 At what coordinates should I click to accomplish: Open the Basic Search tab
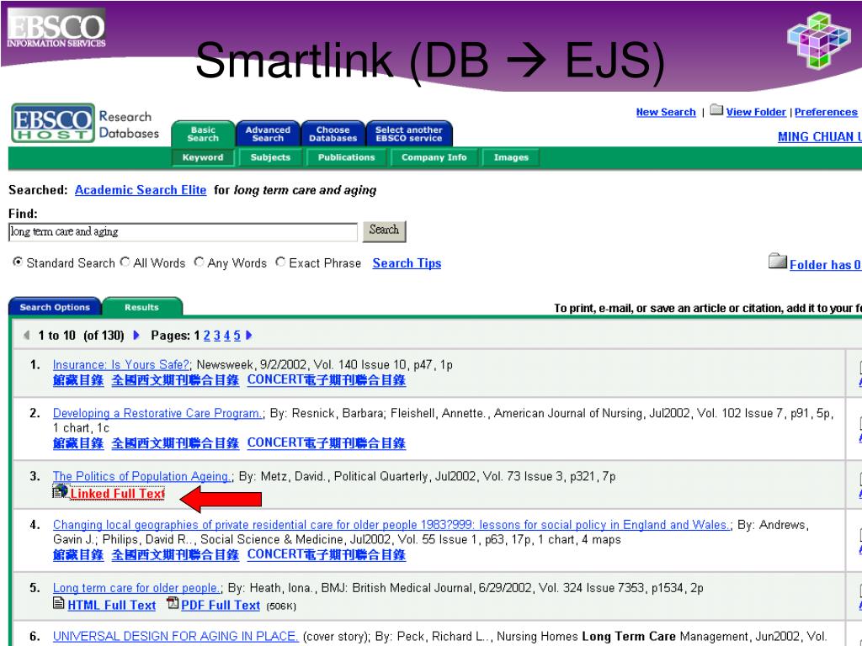[203, 134]
